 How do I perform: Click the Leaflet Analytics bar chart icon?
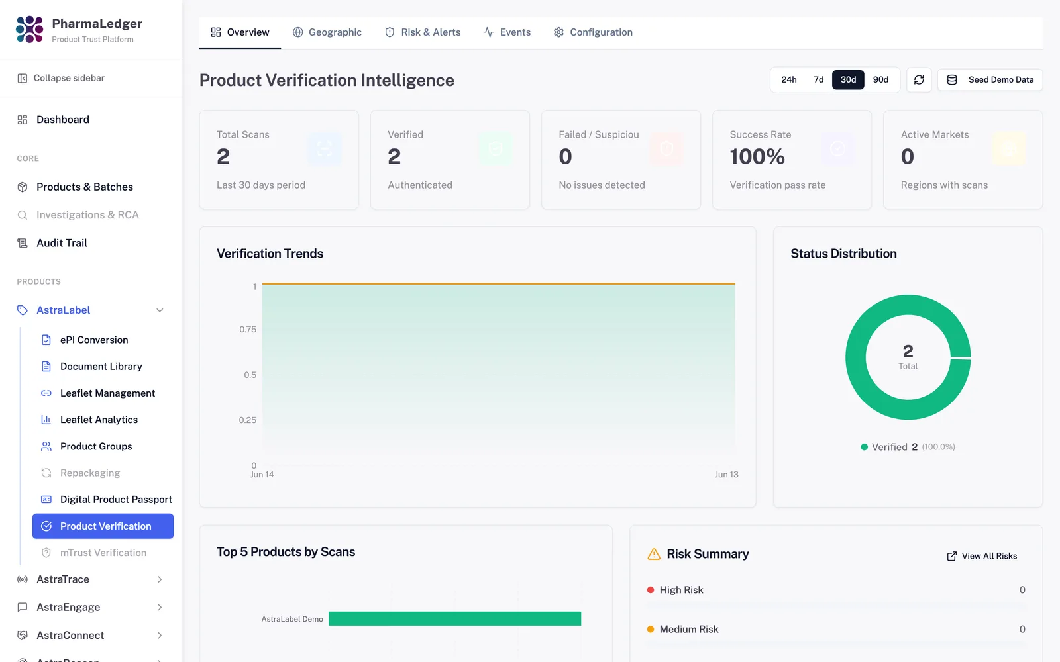point(46,420)
